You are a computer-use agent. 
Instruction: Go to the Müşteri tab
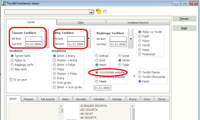pyautogui.click(x=29, y=99)
